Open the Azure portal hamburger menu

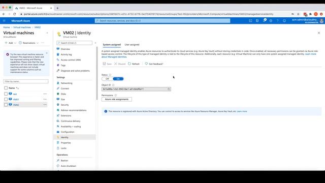coord(4,21)
